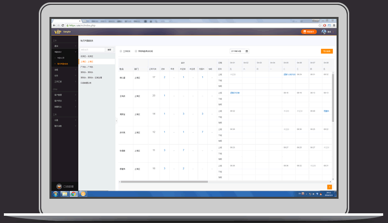Click the orange scroll-to-top icon at bottom right
This screenshot has height=223, width=388.
(330, 187)
